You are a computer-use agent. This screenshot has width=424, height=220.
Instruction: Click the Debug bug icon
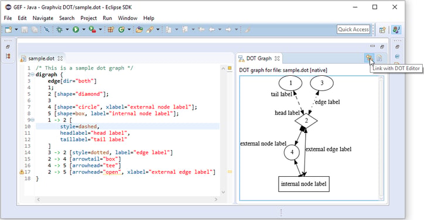(59, 29)
